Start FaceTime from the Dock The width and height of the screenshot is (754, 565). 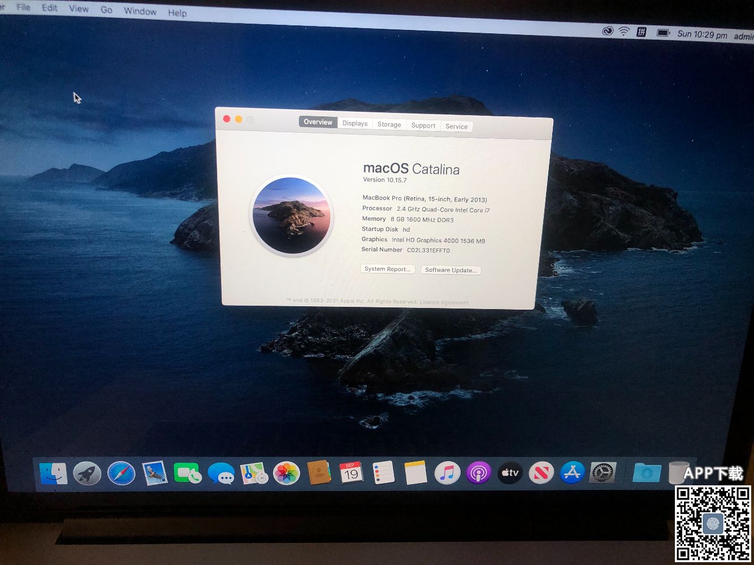tap(187, 473)
